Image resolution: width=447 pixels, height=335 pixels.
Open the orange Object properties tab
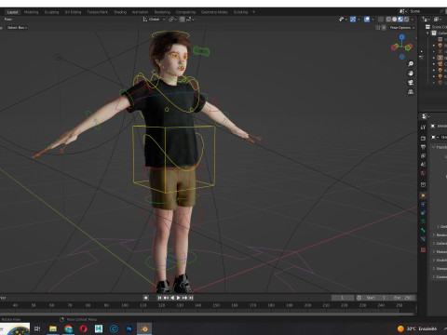[423, 195]
